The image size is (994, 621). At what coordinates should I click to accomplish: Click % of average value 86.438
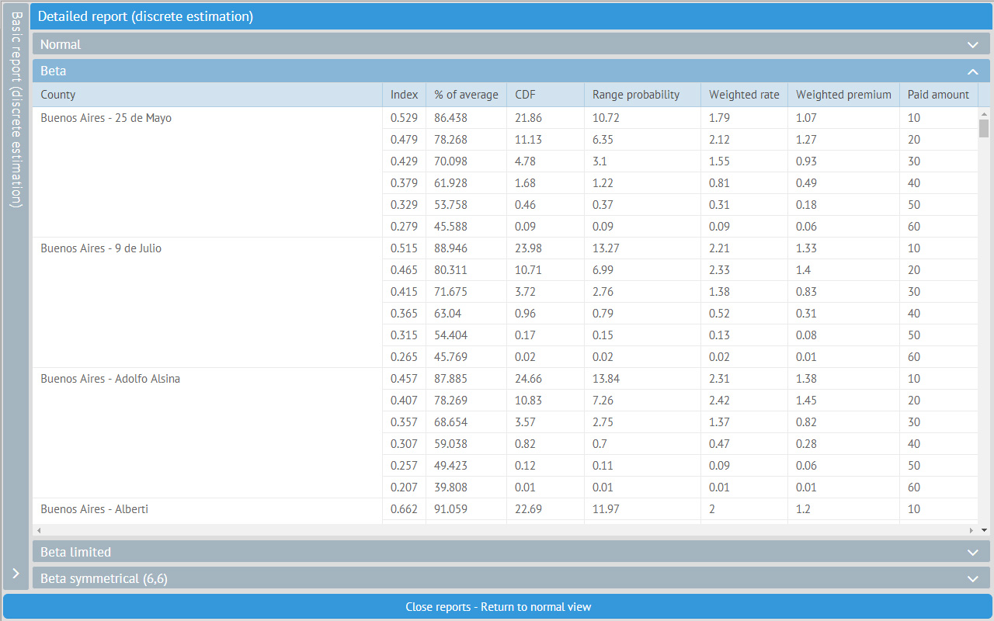(x=451, y=118)
